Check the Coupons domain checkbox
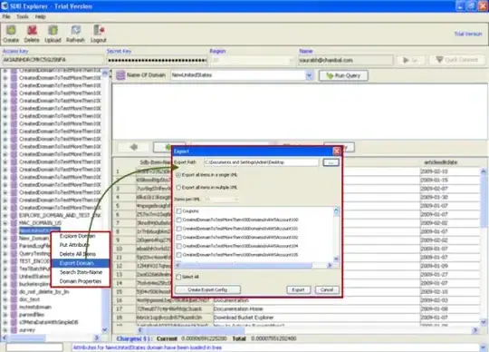489x352 pixels. [179, 211]
